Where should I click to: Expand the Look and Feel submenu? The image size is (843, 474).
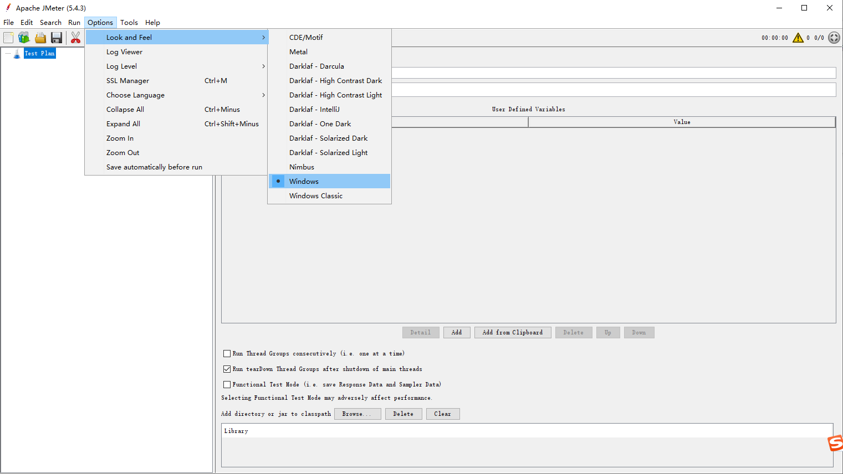[x=177, y=37]
